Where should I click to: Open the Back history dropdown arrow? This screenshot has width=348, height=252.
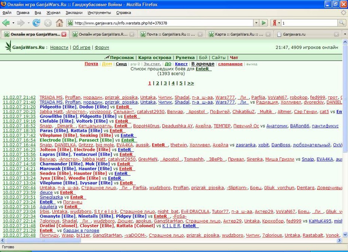(x=13, y=23)
